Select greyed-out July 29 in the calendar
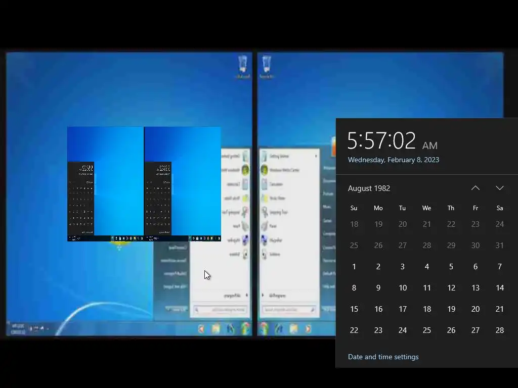Image resolution: width=518 pixels, height=388 pixels. (451, 246)
